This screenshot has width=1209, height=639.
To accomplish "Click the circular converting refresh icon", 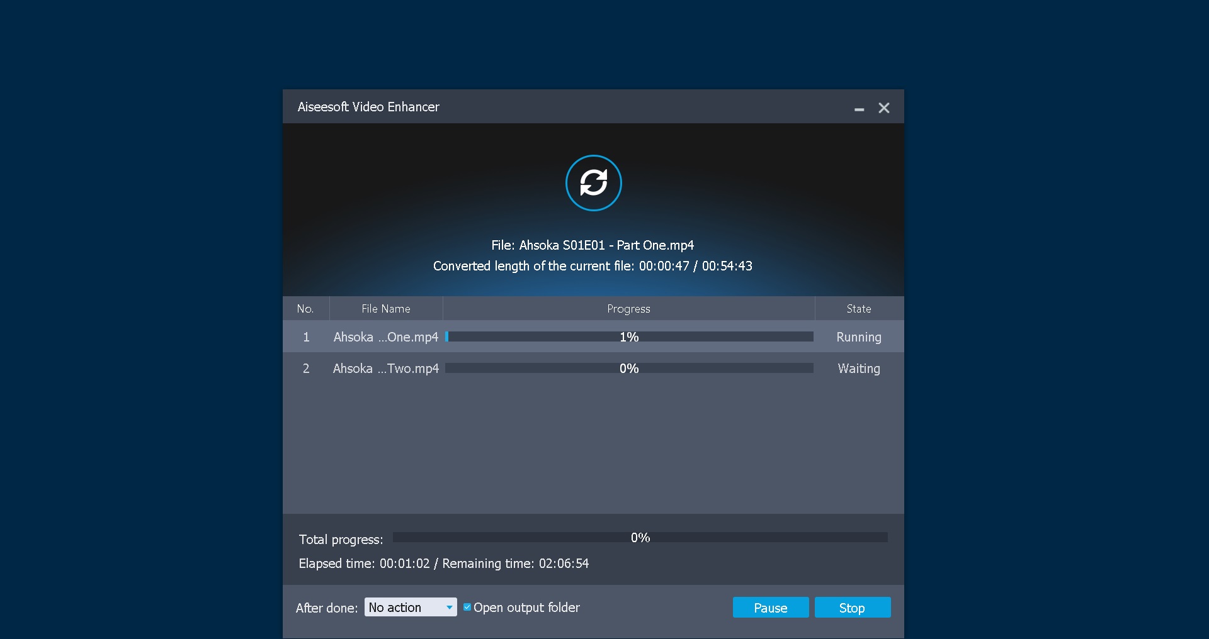I will pos(593,183).
